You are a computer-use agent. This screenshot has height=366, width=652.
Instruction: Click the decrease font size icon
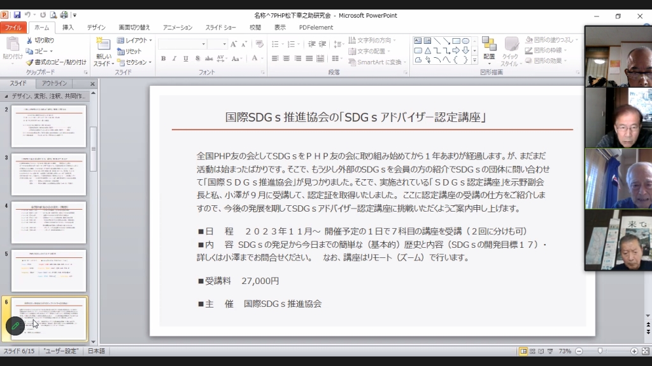pos(244,44)
